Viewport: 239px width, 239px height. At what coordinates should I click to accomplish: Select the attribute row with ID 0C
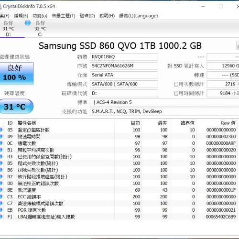pos(119,143)
